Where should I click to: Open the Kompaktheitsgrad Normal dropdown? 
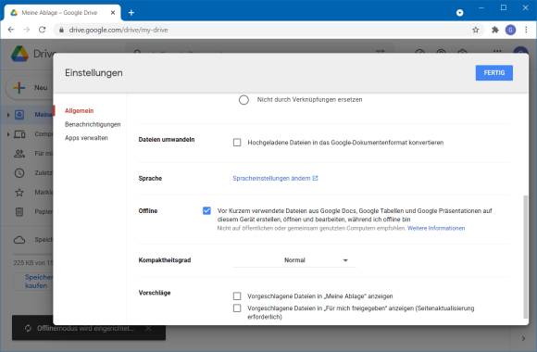click(x=294, y=260)
